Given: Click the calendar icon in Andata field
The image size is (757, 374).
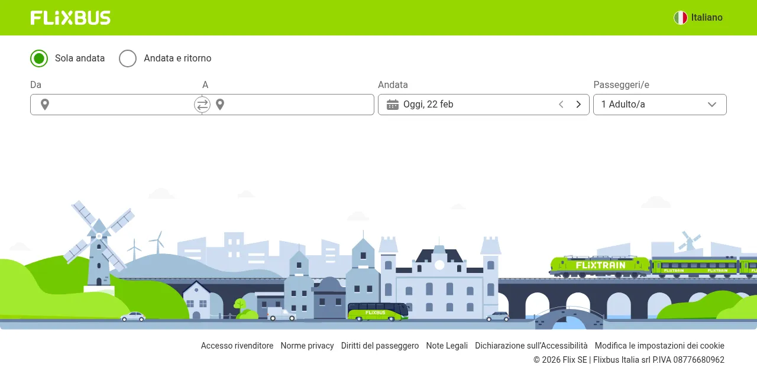Looking at the screenshot, I should (x=393, y=105).
